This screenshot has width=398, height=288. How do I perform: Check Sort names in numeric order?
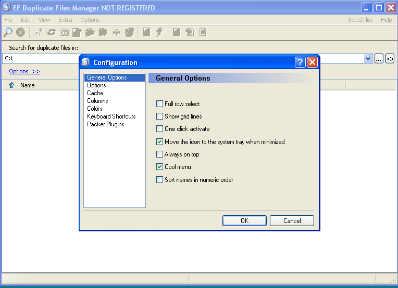point(159,179)
